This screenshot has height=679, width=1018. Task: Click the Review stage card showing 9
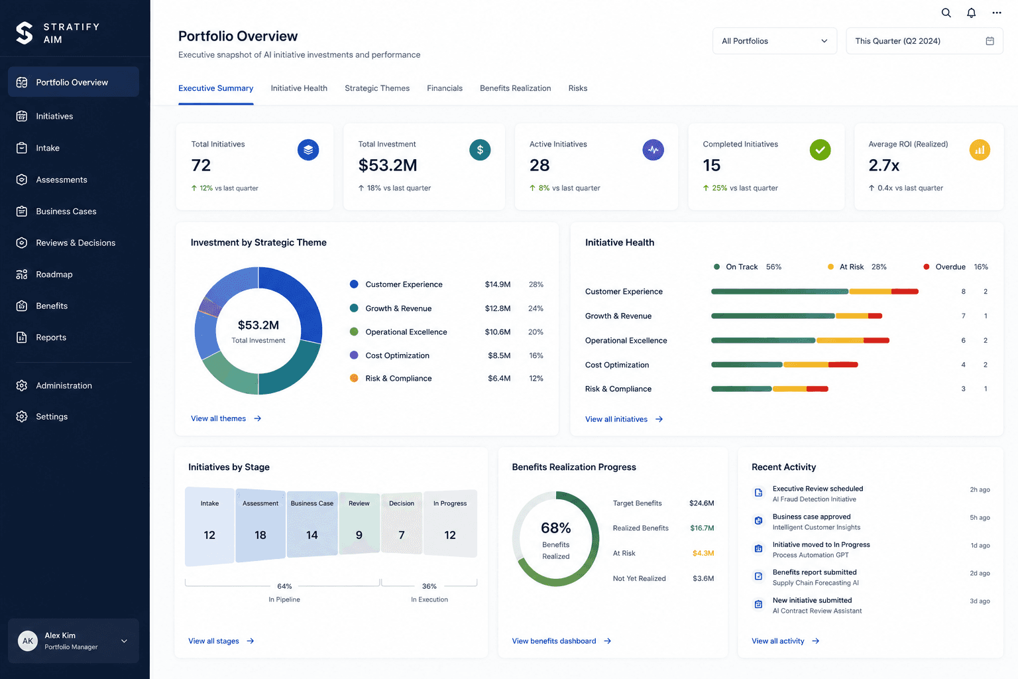pos(359,524)
